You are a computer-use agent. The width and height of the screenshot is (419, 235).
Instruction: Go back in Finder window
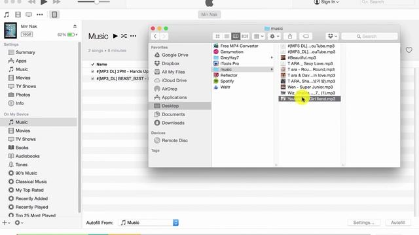pyautogui.click(x=155, y=37)
